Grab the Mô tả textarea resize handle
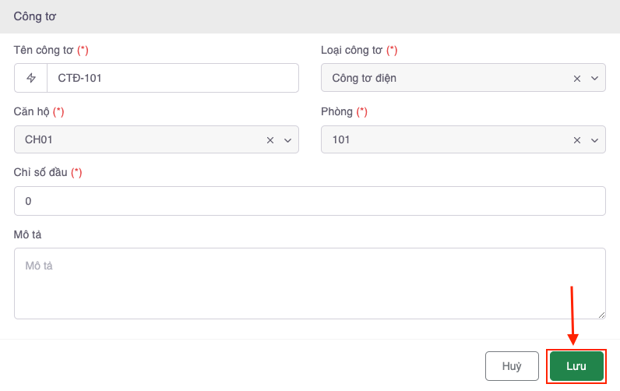Viewport: 620px width, 391px height. [601, 315]
